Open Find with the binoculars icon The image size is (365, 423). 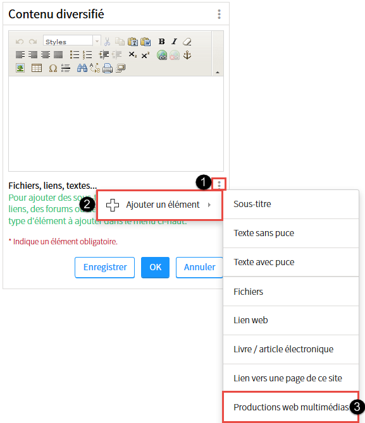point(82,68)
